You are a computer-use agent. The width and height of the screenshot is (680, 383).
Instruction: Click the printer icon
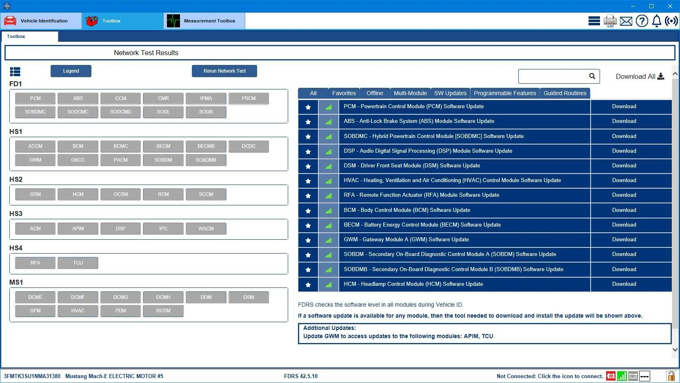pos(610,21)
